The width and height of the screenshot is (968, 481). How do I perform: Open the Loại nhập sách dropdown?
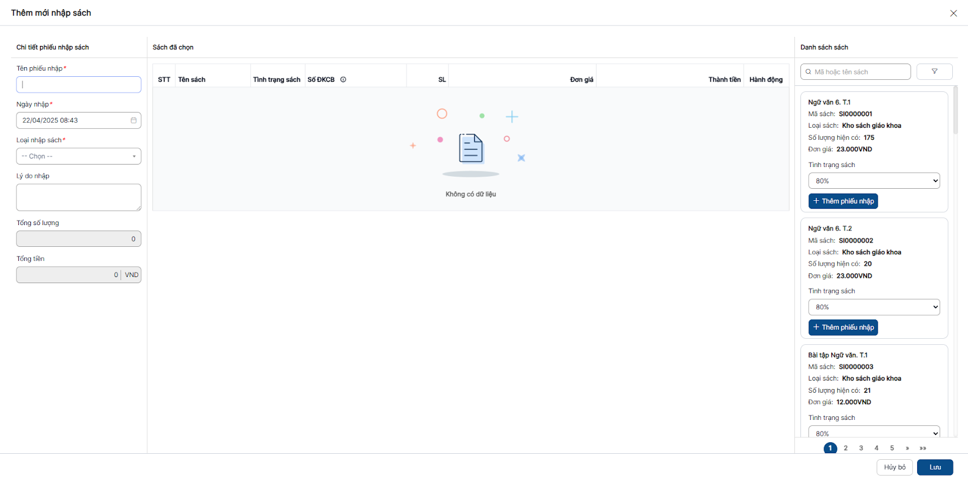pos(79,156)
